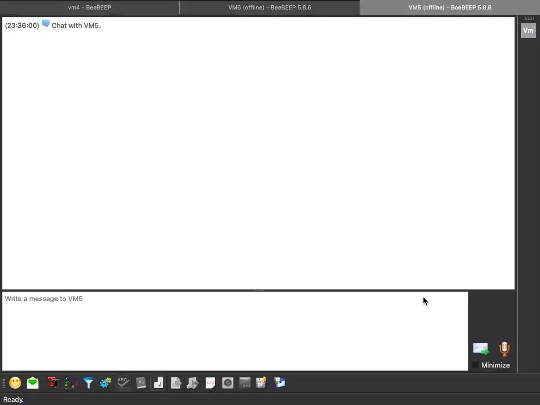
Task: Open chat settings via the blue gears icon
Action: [105, 383]
